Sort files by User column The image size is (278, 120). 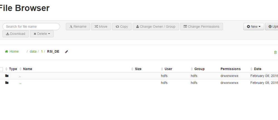(x=168, y=69)
